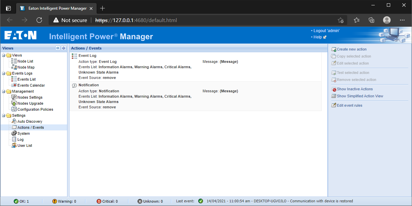The width and height of the screenshot is (412, 206).
Task: Click the Eaton logo in header
Action: pos(20,35)
